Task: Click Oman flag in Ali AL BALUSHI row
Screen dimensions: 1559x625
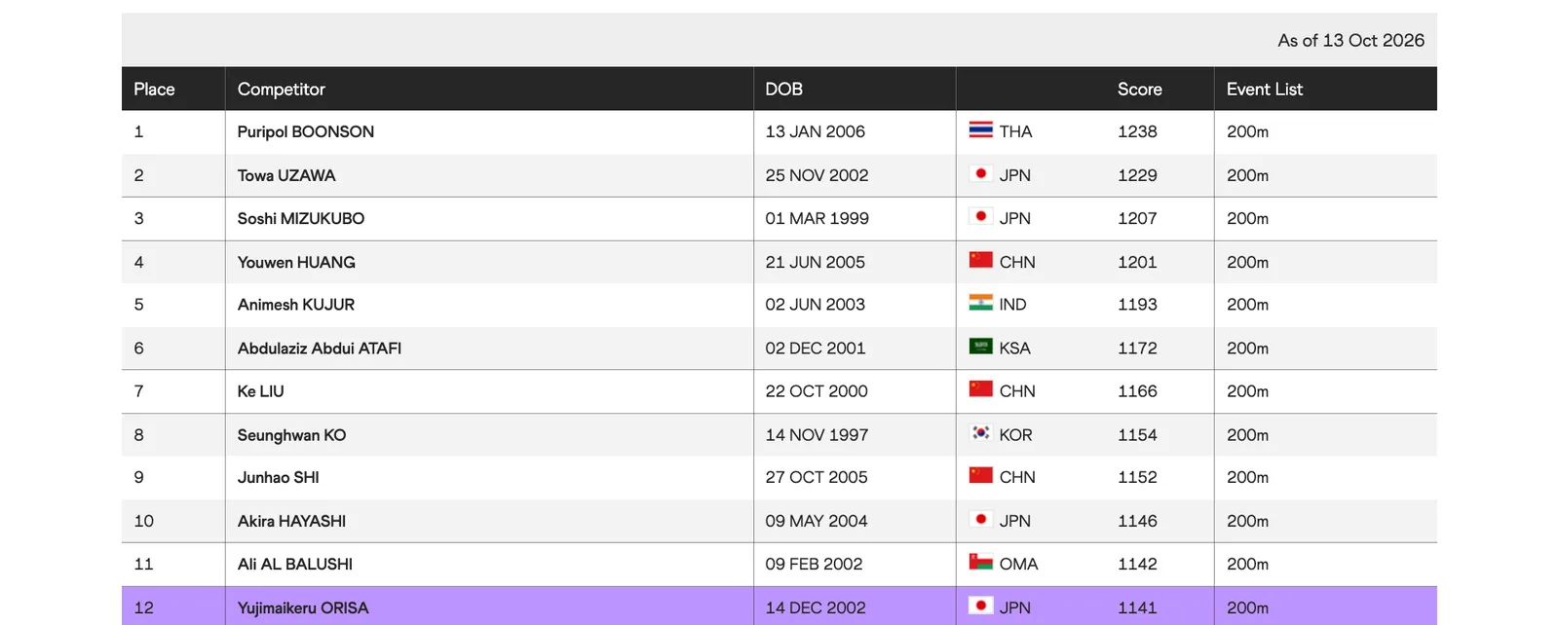Action: tap(980, 562)
